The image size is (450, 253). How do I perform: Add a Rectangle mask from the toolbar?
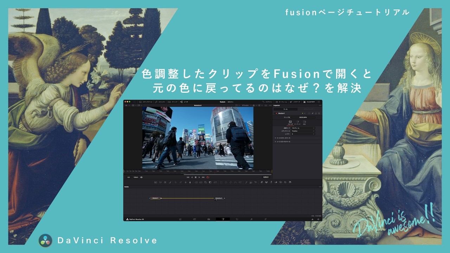[221, 182]
